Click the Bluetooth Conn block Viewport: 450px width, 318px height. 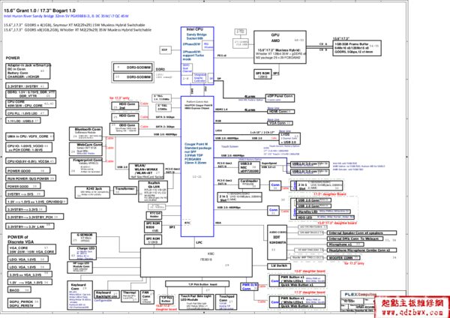[x=85, y=133]
